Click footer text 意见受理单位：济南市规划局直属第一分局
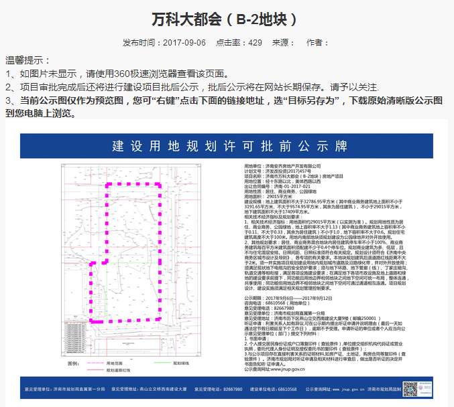 [64, 389]
